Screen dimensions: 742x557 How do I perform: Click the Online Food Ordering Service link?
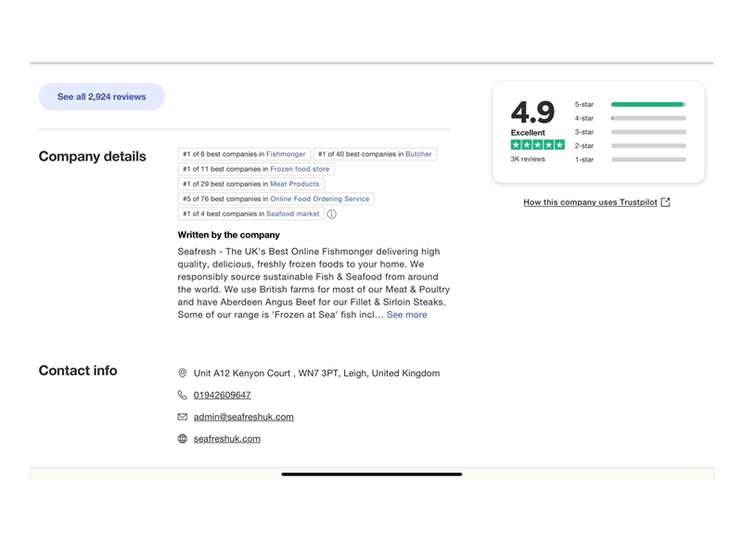319,199
